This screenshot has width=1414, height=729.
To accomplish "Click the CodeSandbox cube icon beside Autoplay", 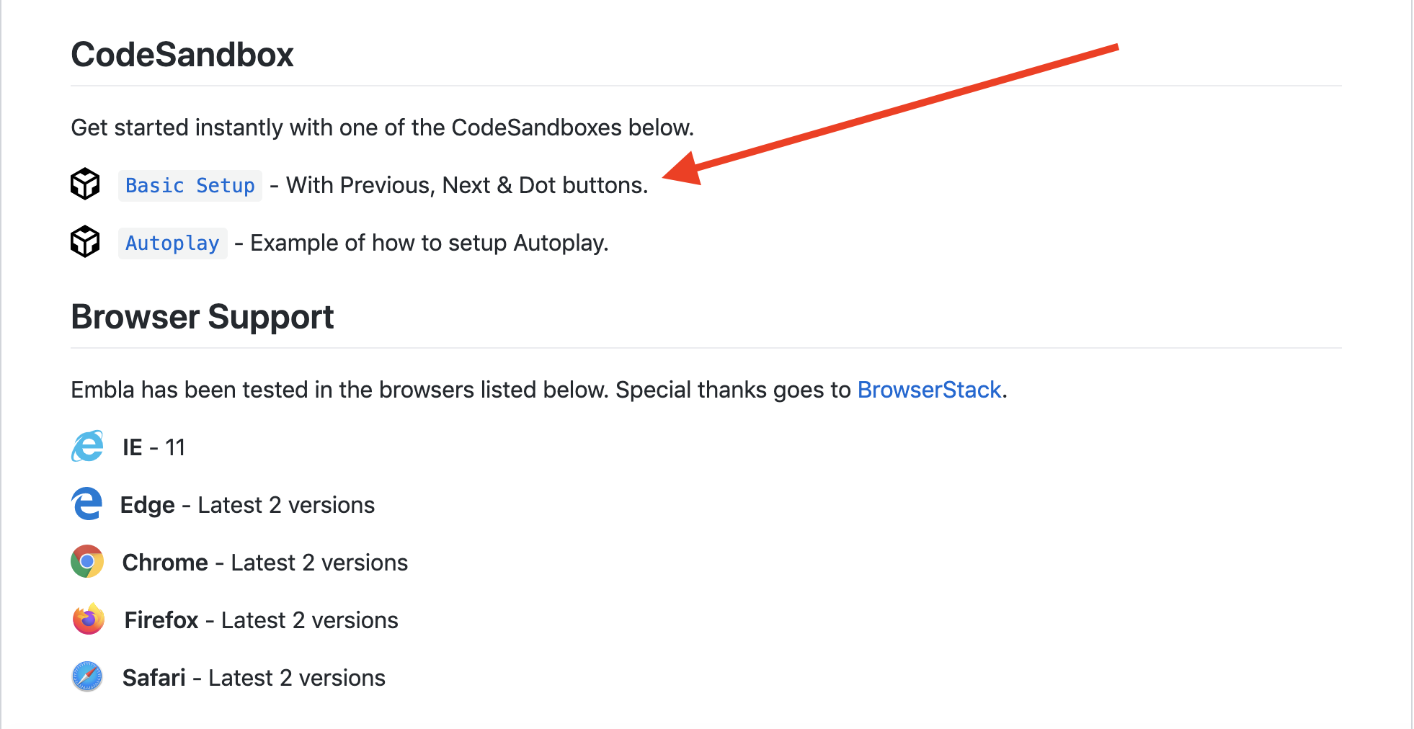I will click(85, 241).
